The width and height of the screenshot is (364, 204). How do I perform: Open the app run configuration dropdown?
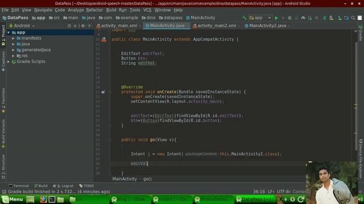click(260, 18)
